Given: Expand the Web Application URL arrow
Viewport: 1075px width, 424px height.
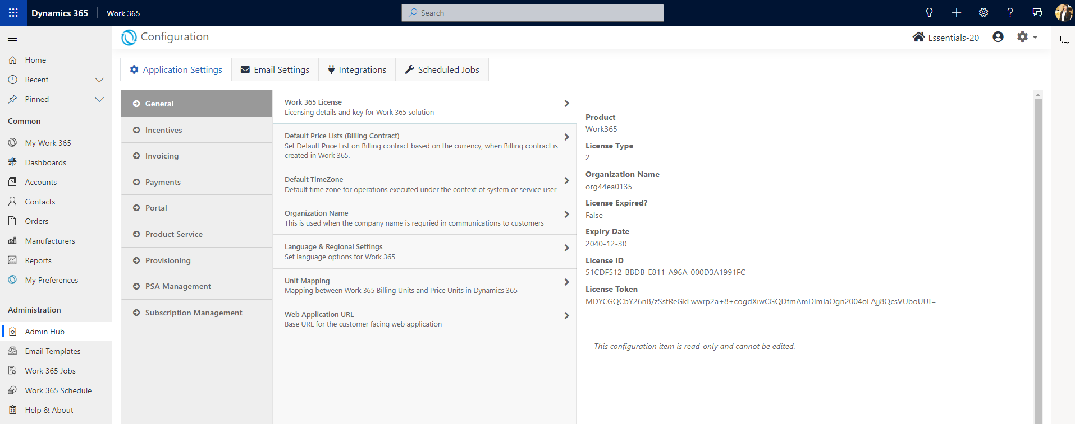Looking at the screenshot, I should (566, 315).
